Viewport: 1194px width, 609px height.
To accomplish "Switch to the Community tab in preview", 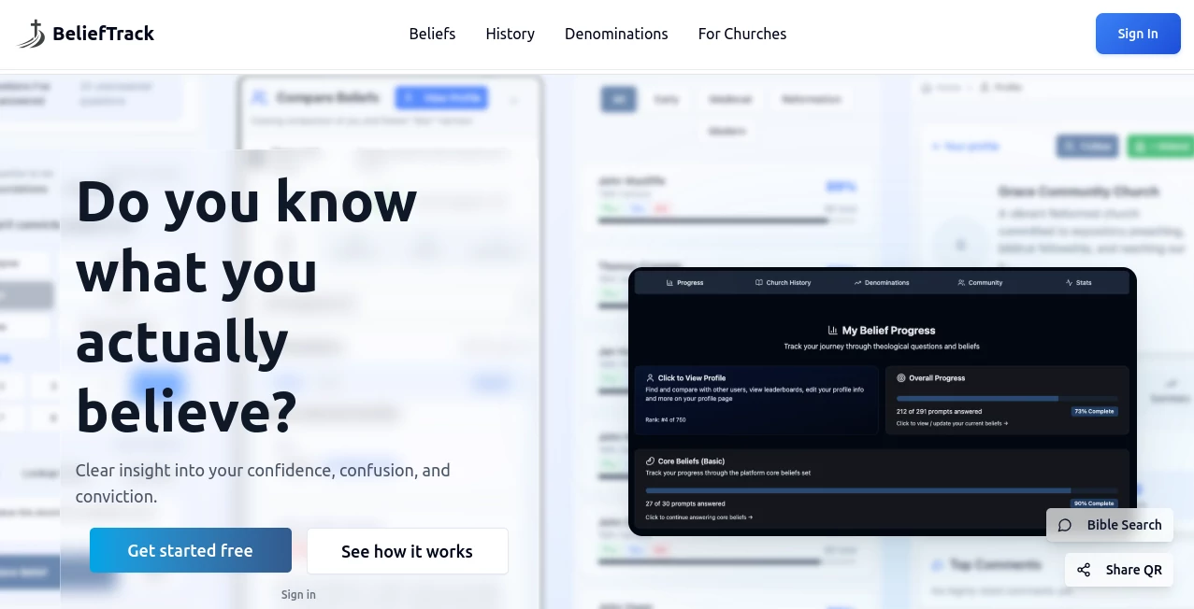I will [980, 282].
